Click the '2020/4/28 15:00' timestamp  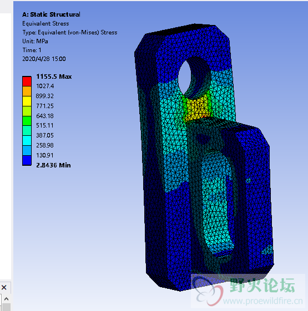(x=44, y=59)
